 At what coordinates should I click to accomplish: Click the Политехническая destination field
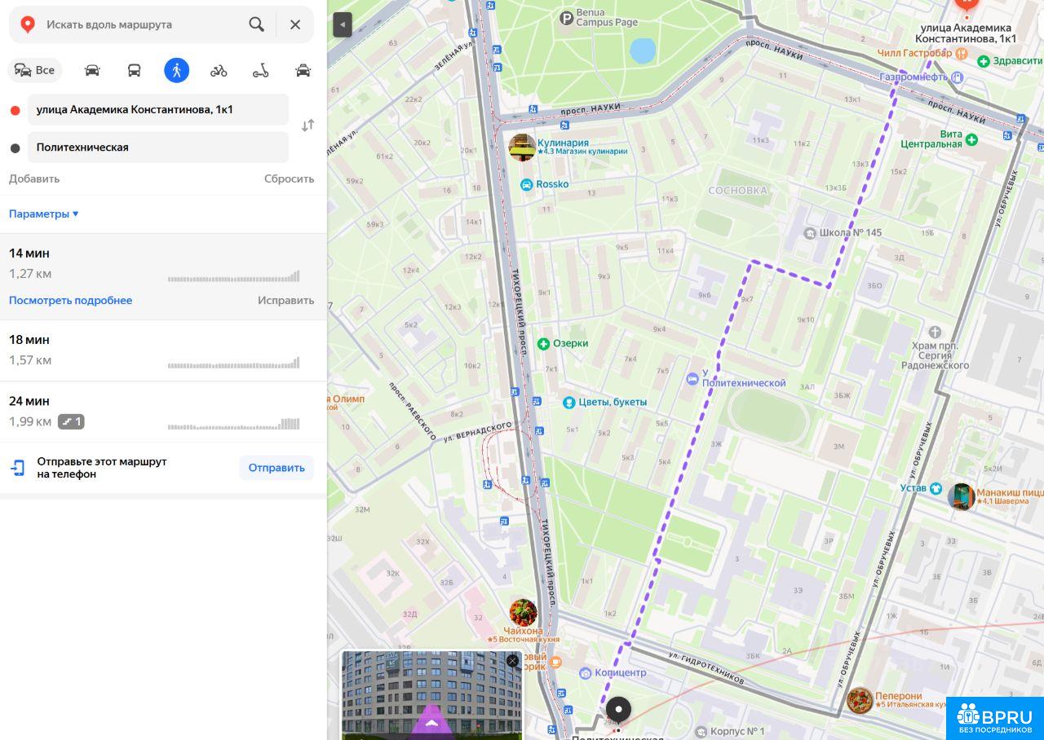click(x=158, y=148)
